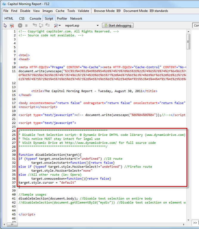Click the clear browser cache icon
The height and width of the screenshot is (229, 199).
tap(12, 26)
